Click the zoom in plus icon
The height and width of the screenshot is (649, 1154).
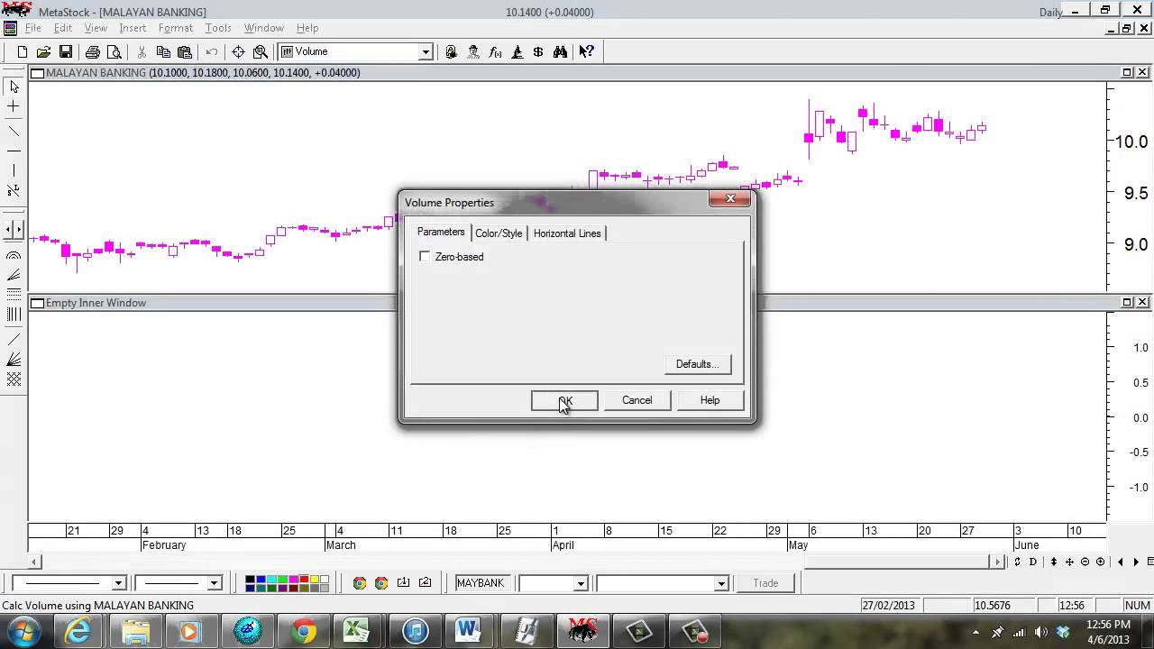coord(1100,562)
